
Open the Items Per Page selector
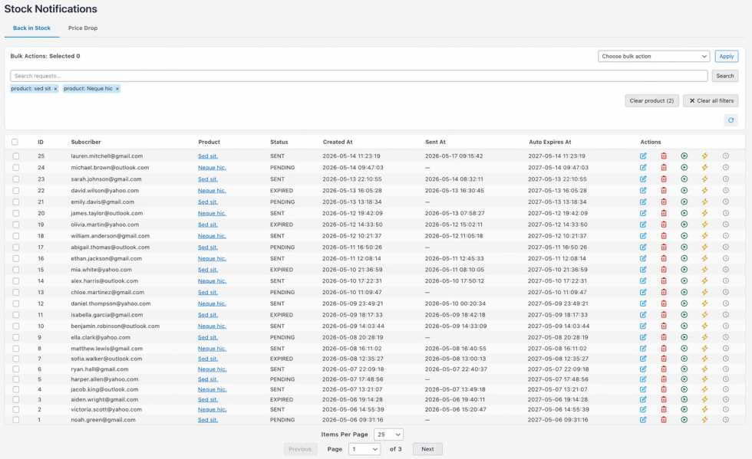pos(389,434)
